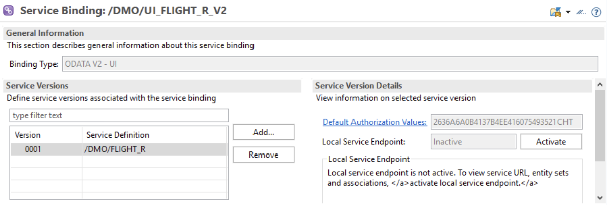
Task: Activate the local service endpoint
Action: click(550, 142)
